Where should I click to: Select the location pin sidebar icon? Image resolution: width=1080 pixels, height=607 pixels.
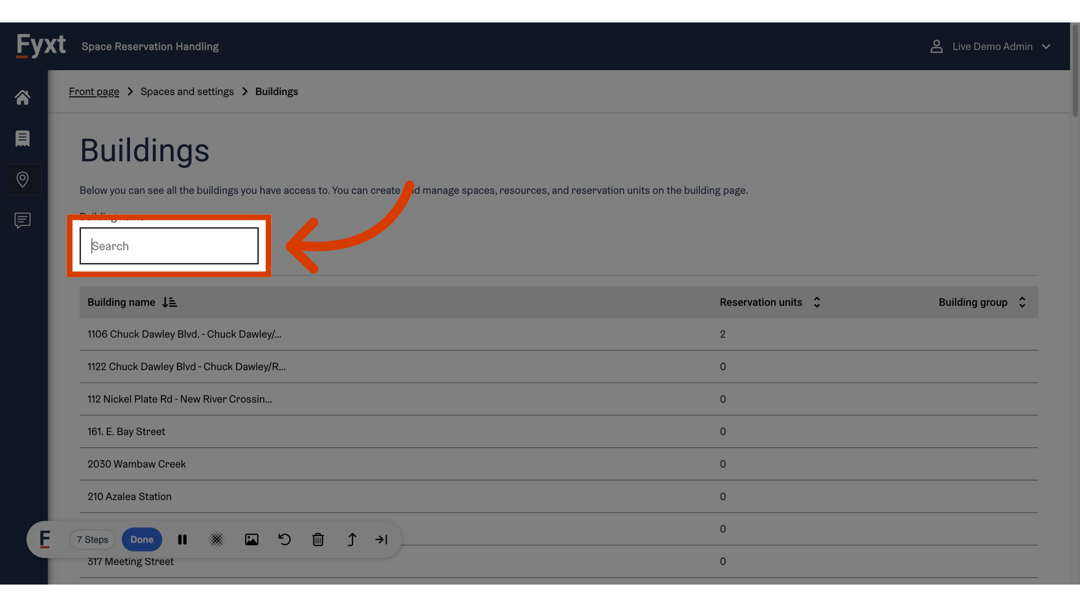click(x=22, y=179)
